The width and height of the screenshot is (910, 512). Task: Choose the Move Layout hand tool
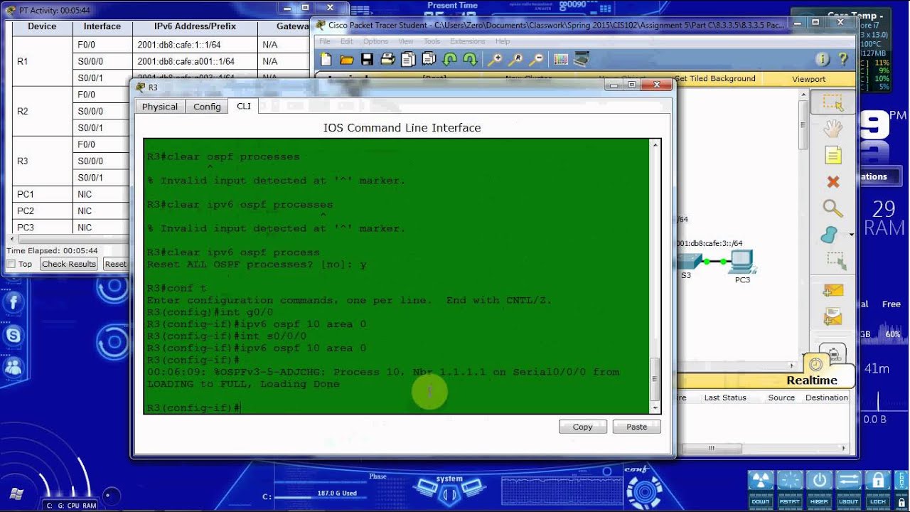pyautogui.click(x=833, y=129)
